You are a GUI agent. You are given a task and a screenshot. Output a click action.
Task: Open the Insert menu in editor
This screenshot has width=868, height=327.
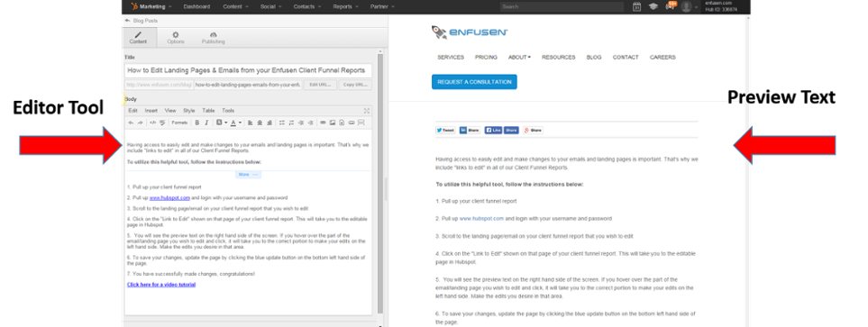[x=151, y=111]
